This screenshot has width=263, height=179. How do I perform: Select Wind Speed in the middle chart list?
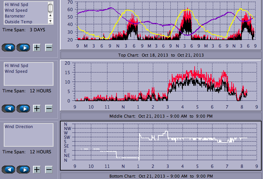[x=16, y=71]
